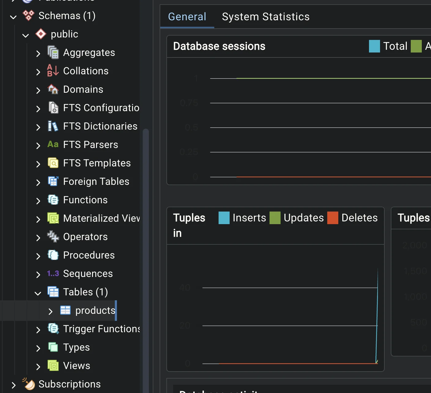Collapse the public schema node
This screenshot has height=393, width=431.
pos(25,35)
